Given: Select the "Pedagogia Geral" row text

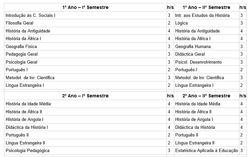Looking at the screenshot, I should (x=22, y=54).
